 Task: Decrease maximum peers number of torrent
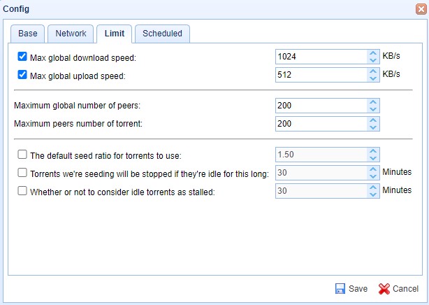tap(373, 127)
